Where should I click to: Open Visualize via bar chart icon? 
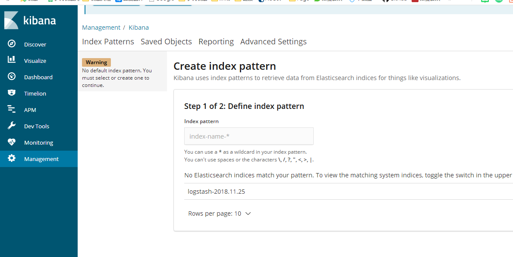(x=12, y=60)
